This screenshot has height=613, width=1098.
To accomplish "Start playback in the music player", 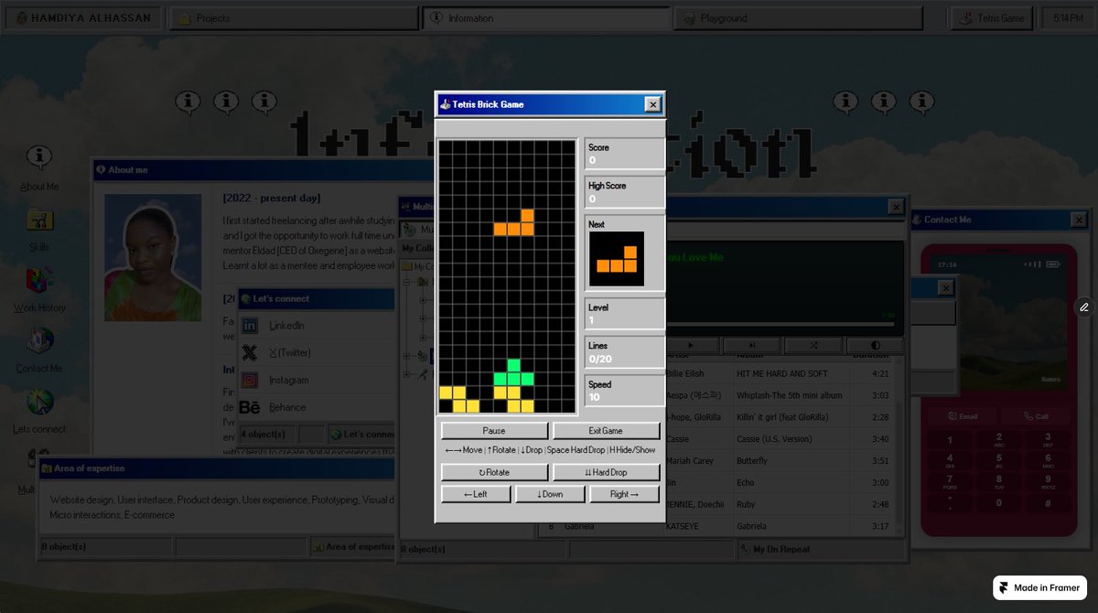I will pos(691,346).
